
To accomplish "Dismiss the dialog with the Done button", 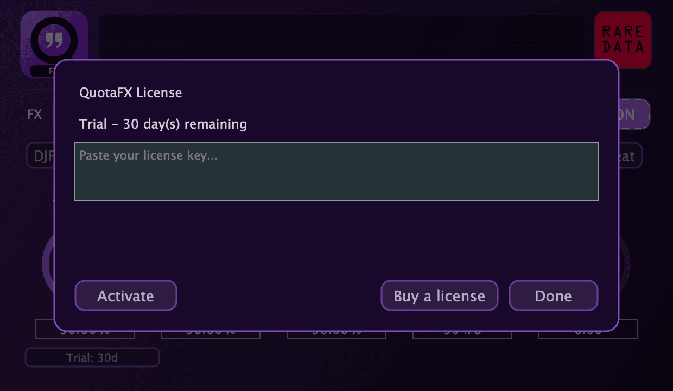I will [553, 295].
